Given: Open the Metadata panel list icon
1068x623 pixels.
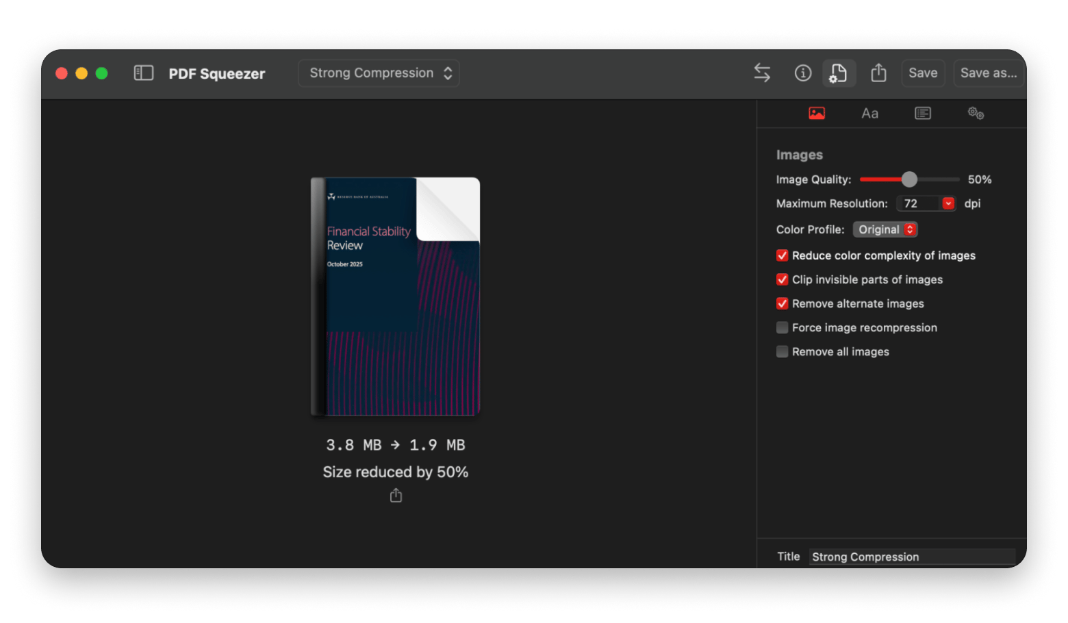Looking at the screenshot, I should [922, 113].
